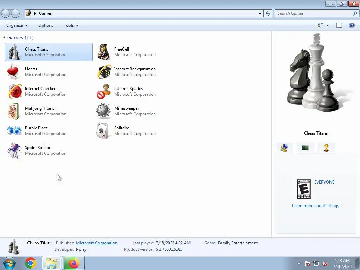Click the Options menu item
The image size is (360, 270).
pyautogui.click(x=46, y=25)
